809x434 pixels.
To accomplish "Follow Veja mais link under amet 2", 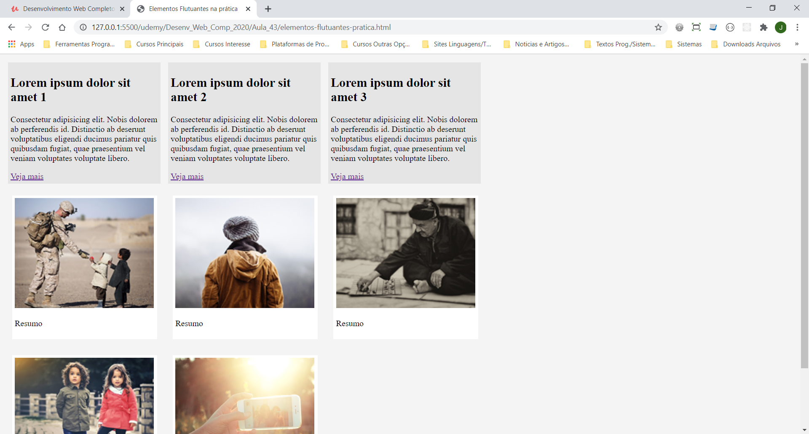I will point(187,177).
